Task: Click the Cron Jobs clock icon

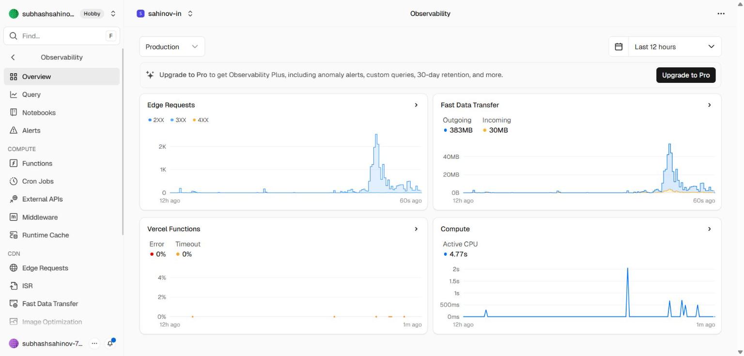Action: coord(14,181)
